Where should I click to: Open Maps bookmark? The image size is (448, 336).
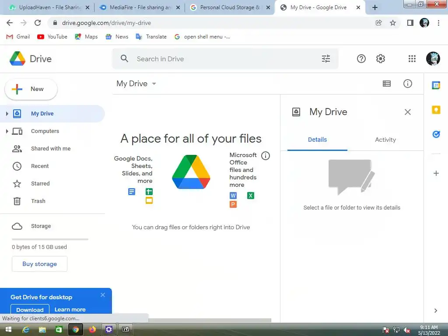click(86, 37)
